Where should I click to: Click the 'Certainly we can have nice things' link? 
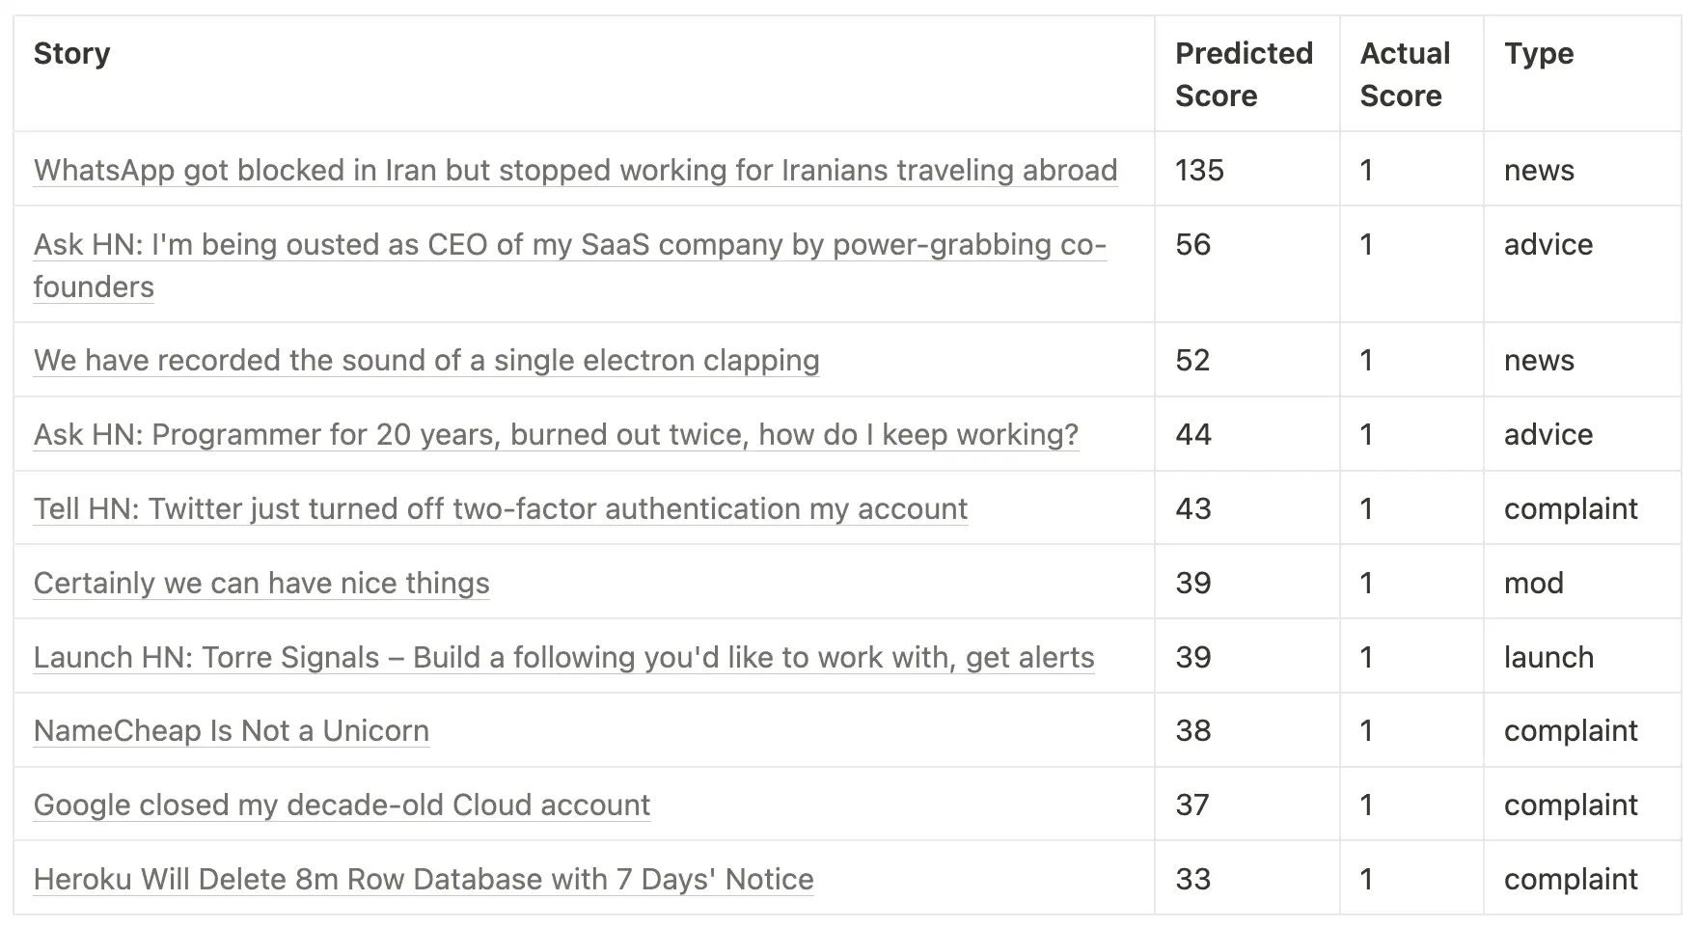click(261, 584)
